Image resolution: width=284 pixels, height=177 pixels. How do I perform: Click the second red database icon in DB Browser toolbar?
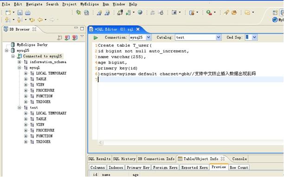pyautogui.click(x=75, y=38)
